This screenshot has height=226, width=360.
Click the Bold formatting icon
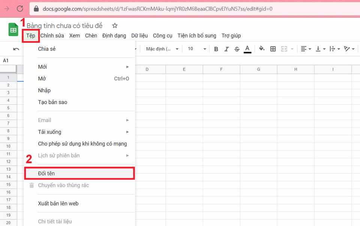pos(216,49)
